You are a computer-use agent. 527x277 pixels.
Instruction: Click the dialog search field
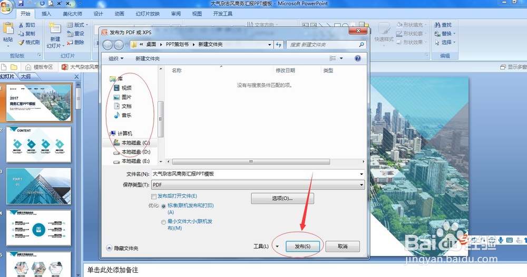[x=324, y=45]
